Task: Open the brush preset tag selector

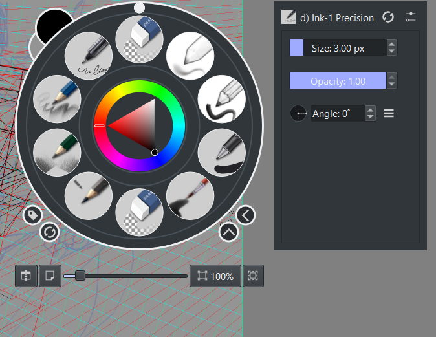Action: (x=32, y=215)
